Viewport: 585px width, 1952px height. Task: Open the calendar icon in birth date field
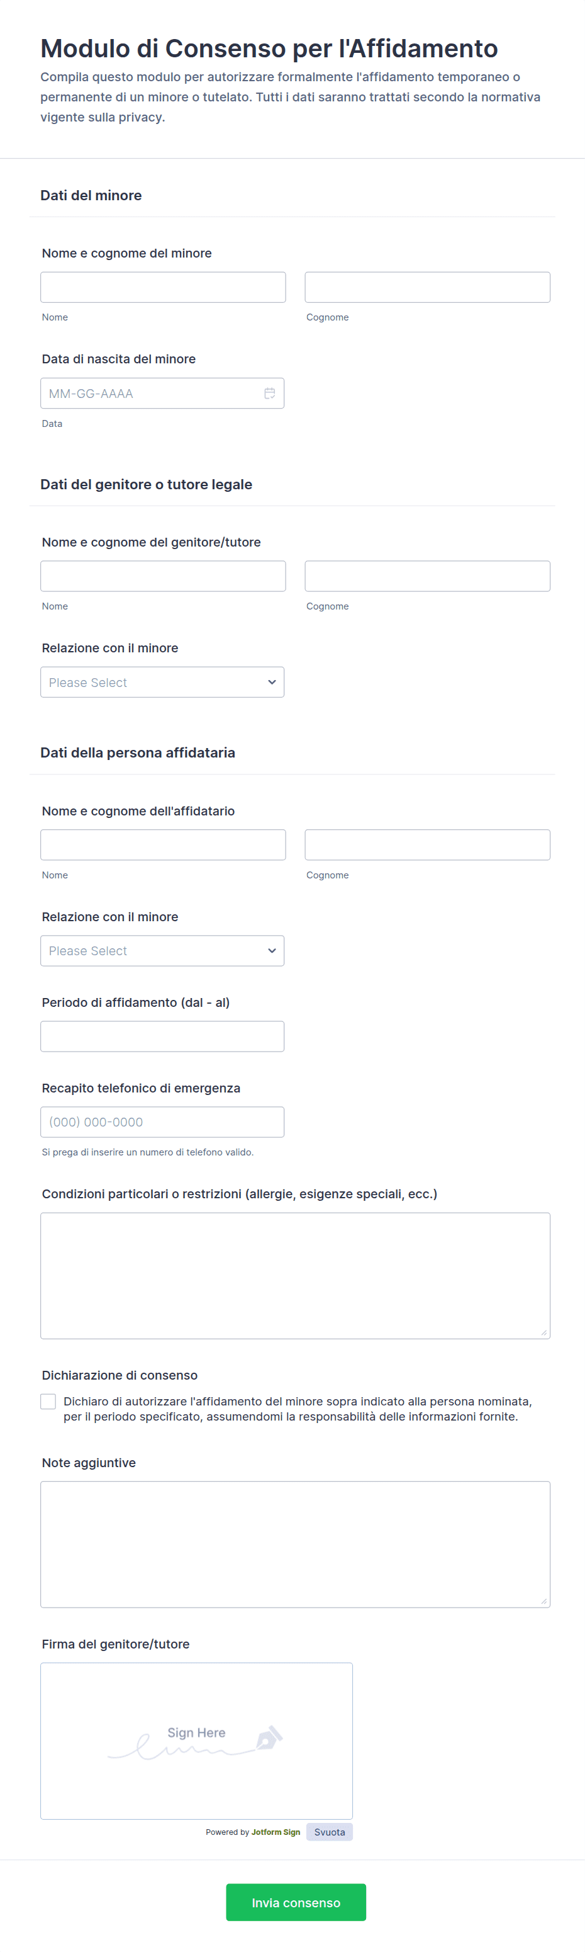point(269,394)
